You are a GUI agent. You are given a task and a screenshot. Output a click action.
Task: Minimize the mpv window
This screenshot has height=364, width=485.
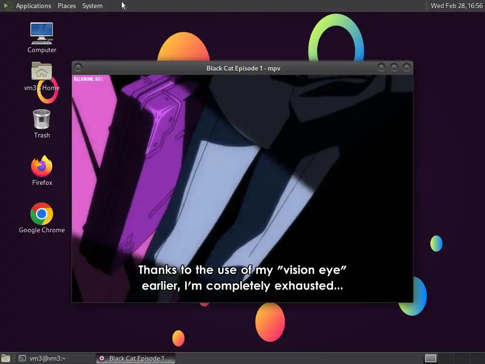click(x=381, y=67)
